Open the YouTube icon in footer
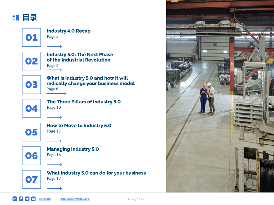 (x=33, y=198)
